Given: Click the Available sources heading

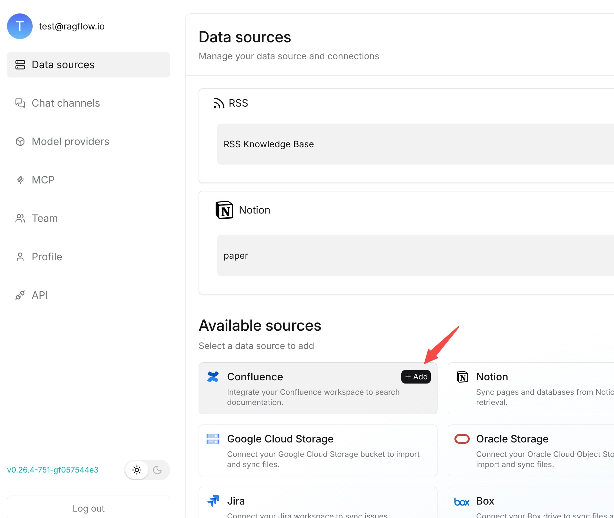Looking at the screenshot, I should pos(260,326).
